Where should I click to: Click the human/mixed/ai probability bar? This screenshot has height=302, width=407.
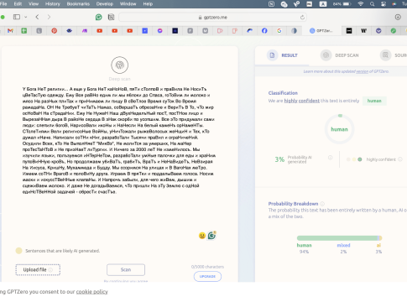click(x=339, y=238)
